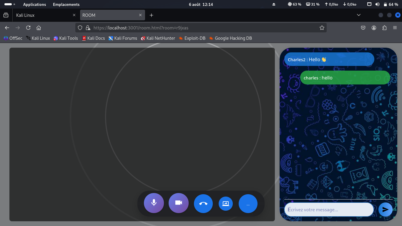
Task: Open the Firefox account icon
Action: 374,27
